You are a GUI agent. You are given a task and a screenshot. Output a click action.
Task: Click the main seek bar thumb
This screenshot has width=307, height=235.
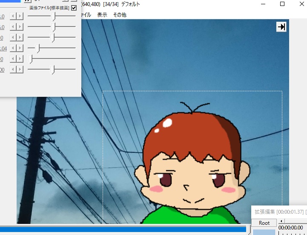click(x=249, y=229)
